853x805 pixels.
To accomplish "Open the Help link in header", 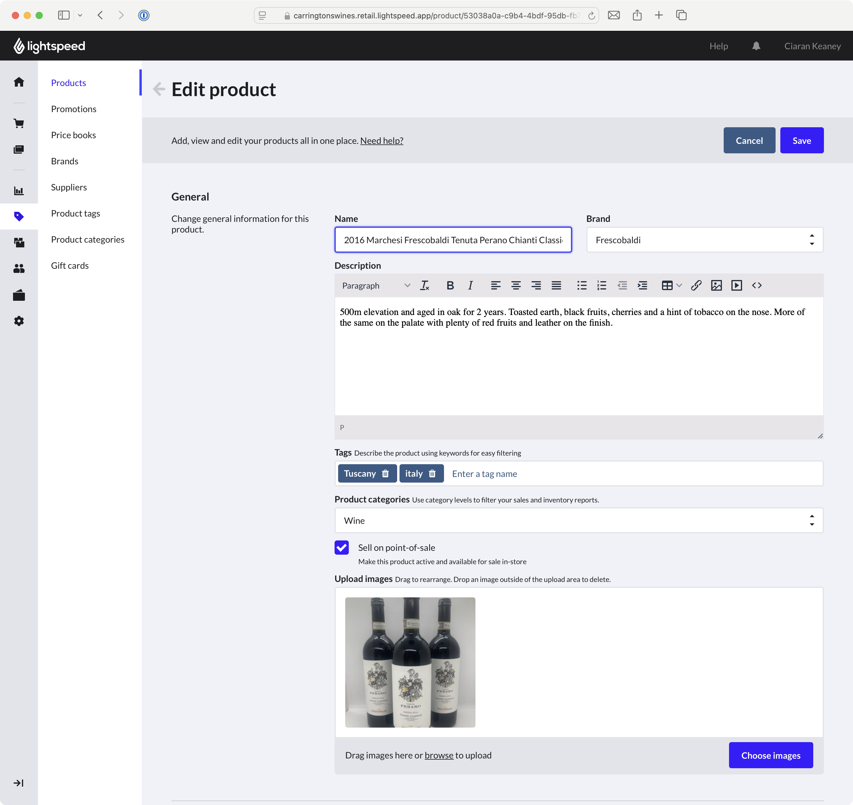I will pos(718,46).
